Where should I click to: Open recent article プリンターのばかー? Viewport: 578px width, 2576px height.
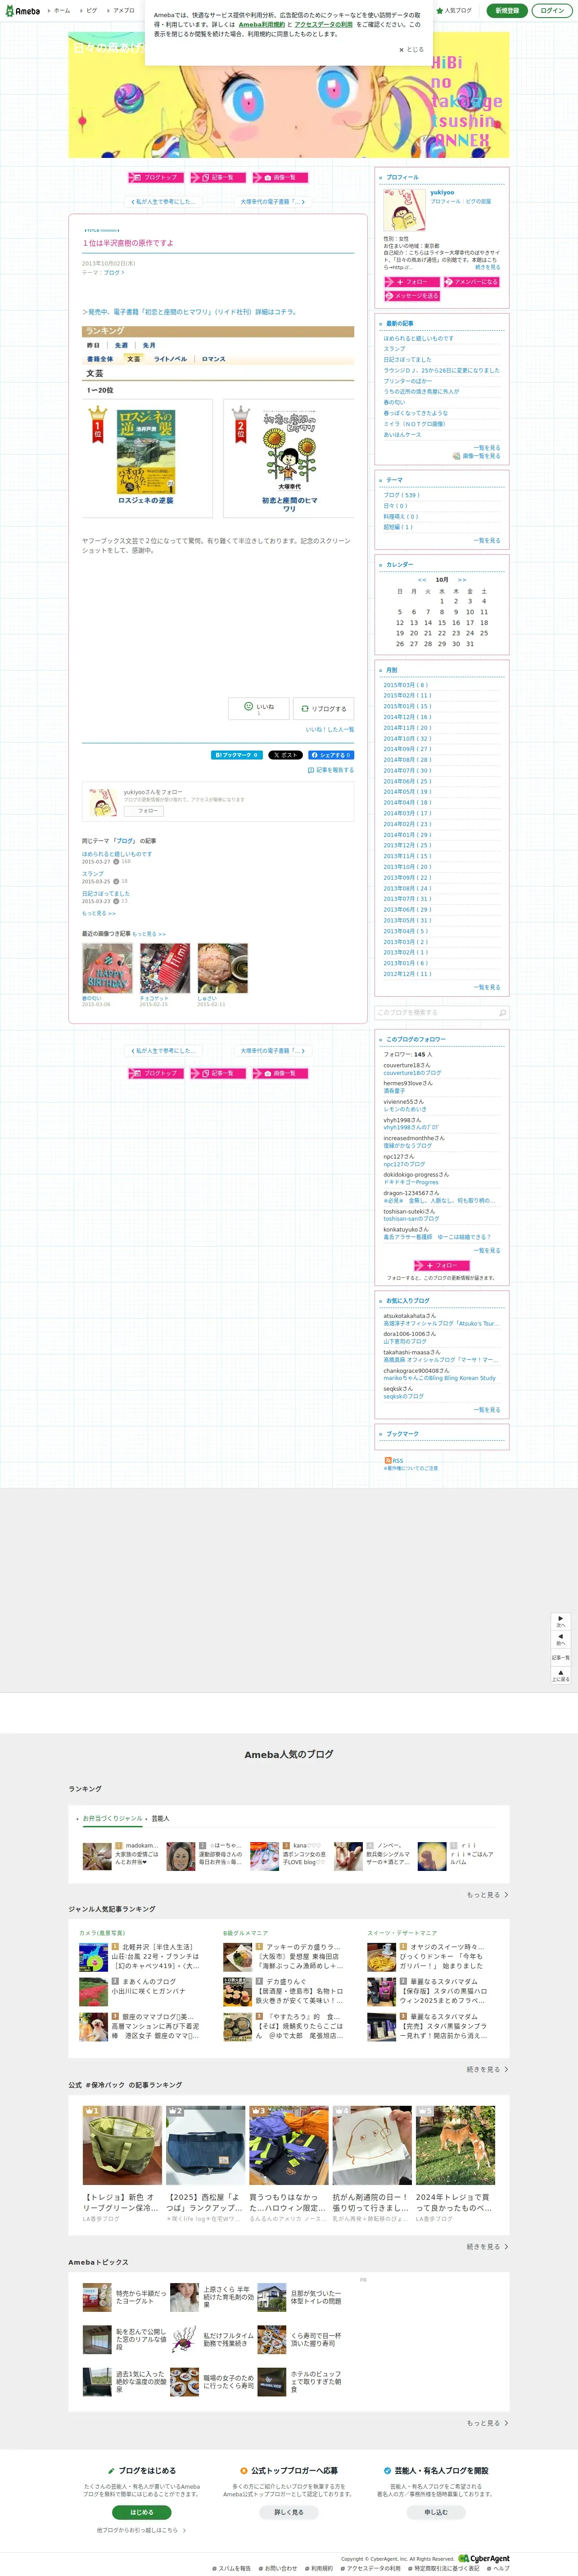408,381
